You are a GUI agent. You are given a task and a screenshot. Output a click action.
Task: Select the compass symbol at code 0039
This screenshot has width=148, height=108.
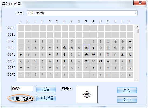point(86,48)
